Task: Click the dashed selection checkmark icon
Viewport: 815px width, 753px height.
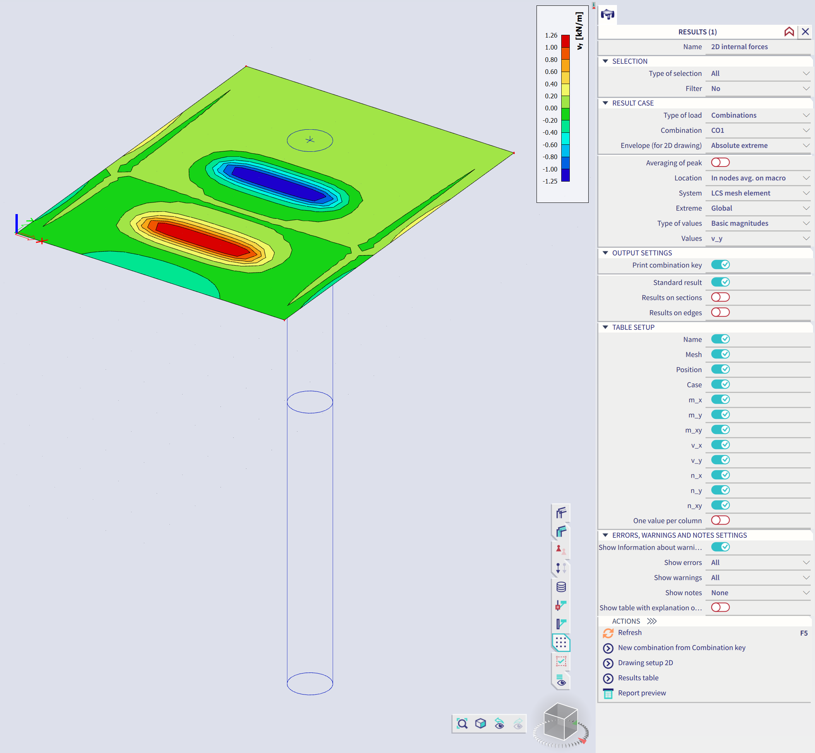Action: (x=561, y=662)
